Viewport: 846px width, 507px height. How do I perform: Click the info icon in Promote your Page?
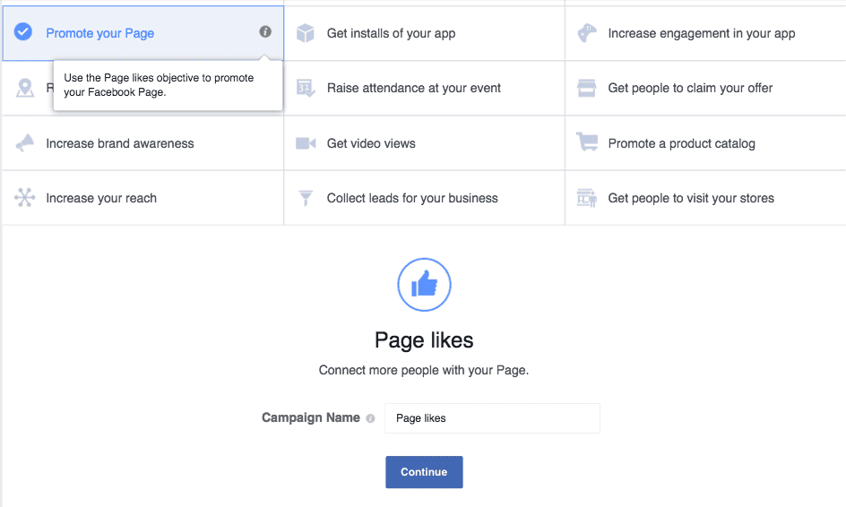click(x=265, y=32)
